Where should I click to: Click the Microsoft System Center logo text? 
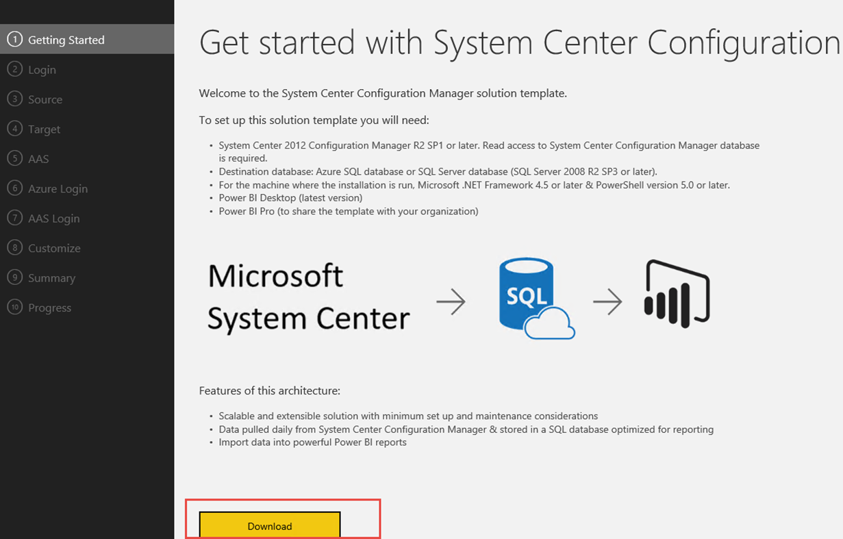pyautogui.click(x=308, y=297)
